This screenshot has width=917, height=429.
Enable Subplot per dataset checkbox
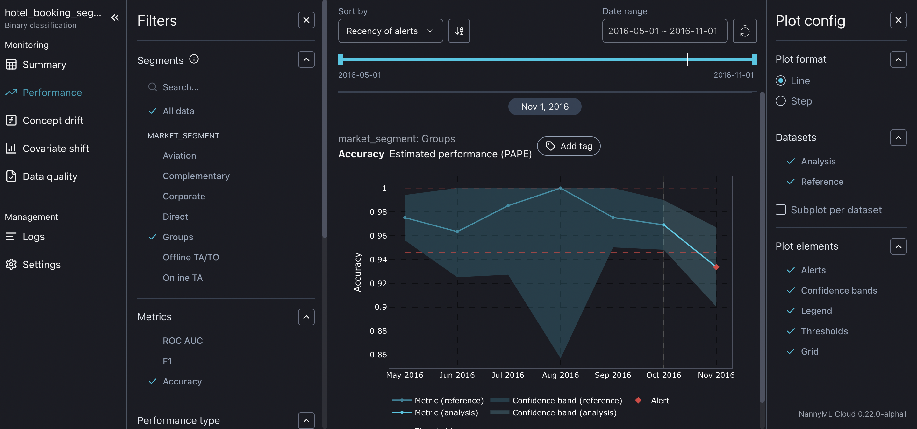[x=781, y=210]
